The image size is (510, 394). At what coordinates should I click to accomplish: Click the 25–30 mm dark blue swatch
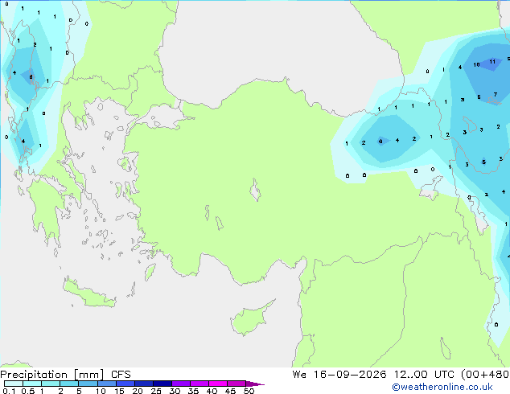[162, 384]
